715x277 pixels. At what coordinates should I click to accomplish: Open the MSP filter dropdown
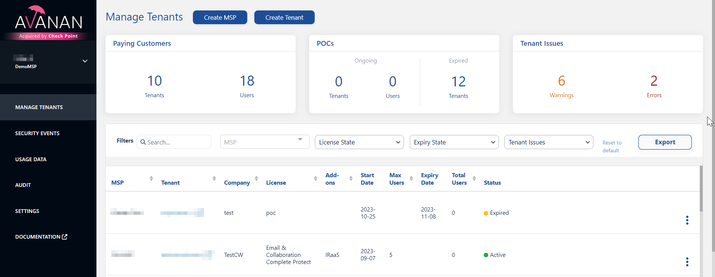pyautogui.click(x=264, y=142)
